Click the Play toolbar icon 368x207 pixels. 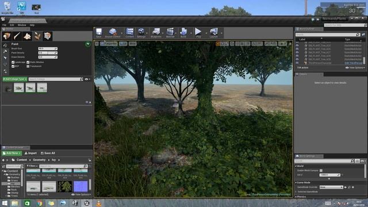click(x=198, y=33)
